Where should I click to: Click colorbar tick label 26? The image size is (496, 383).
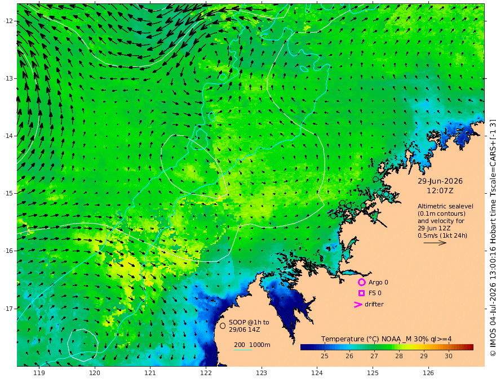tap(349, 356)
